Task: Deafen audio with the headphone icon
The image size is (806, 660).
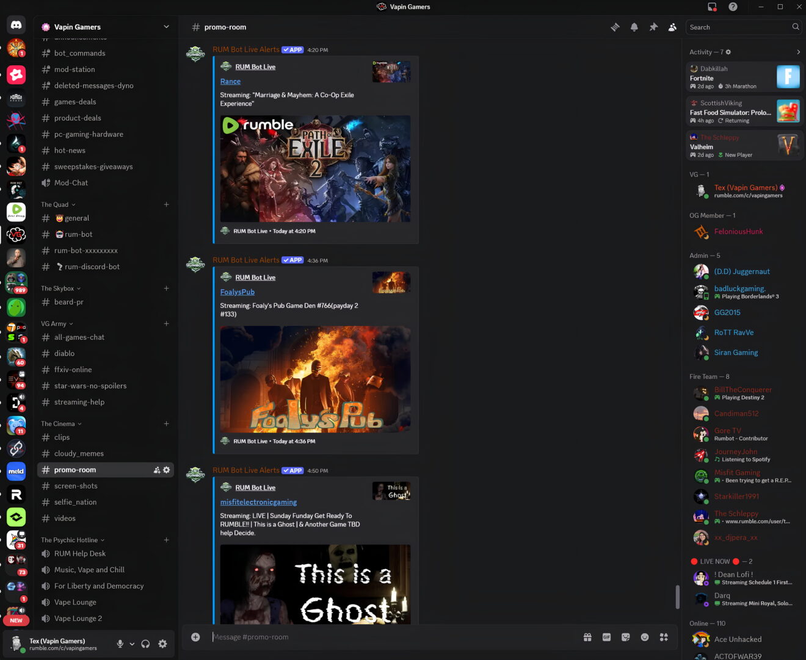Action: tap(145, 644)
